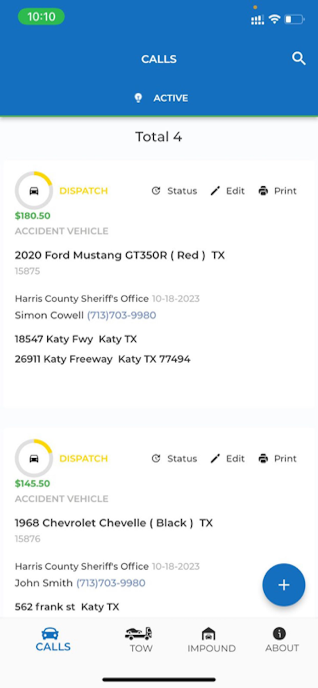
Task: Tap the Chevrolet Chevelle car status circle
Action: click(34, 459)
